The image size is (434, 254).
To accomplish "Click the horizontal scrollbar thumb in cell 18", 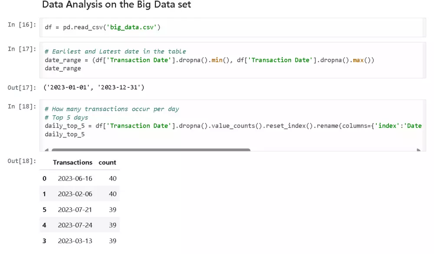I will click(151, 150).
